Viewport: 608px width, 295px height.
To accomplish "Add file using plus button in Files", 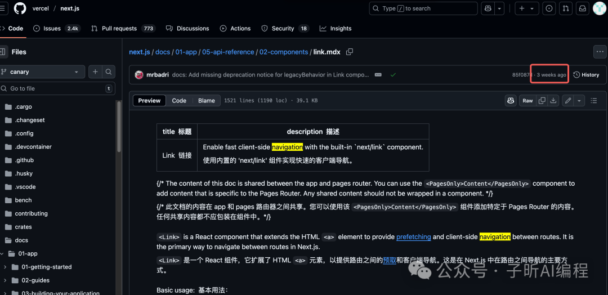I will click(95, 71).
